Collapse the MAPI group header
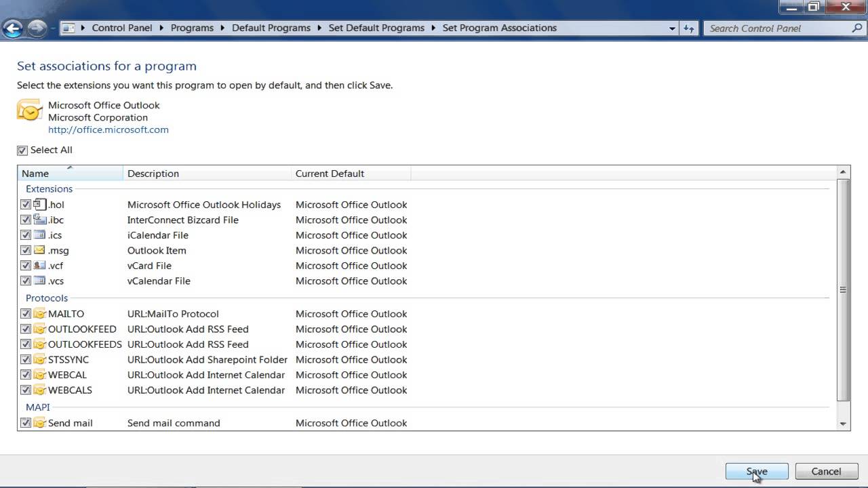 pos(38,407)
